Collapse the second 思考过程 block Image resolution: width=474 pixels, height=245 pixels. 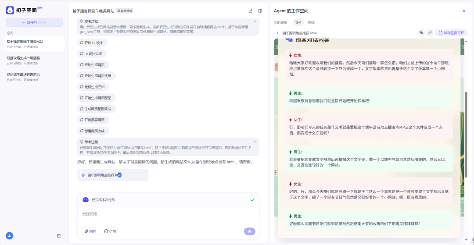pyautogui.click(x=255, y=142)
